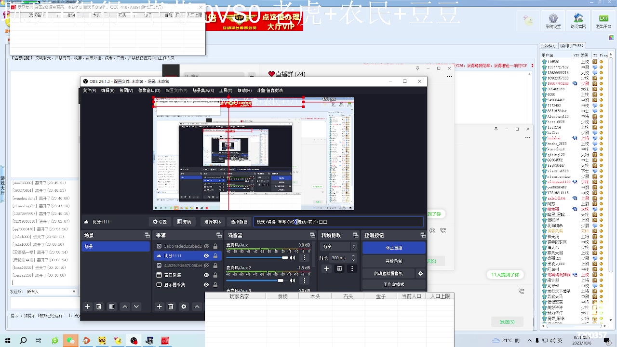Increase the 时长 duration stepper
Screen dimensions: 617x347
point(353,256)
